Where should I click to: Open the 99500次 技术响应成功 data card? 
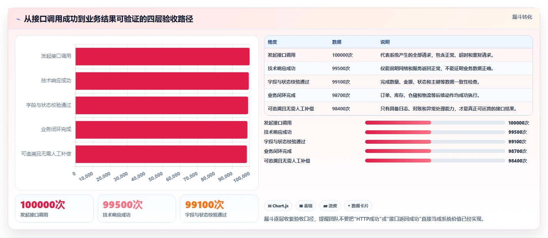coord(137,208)
